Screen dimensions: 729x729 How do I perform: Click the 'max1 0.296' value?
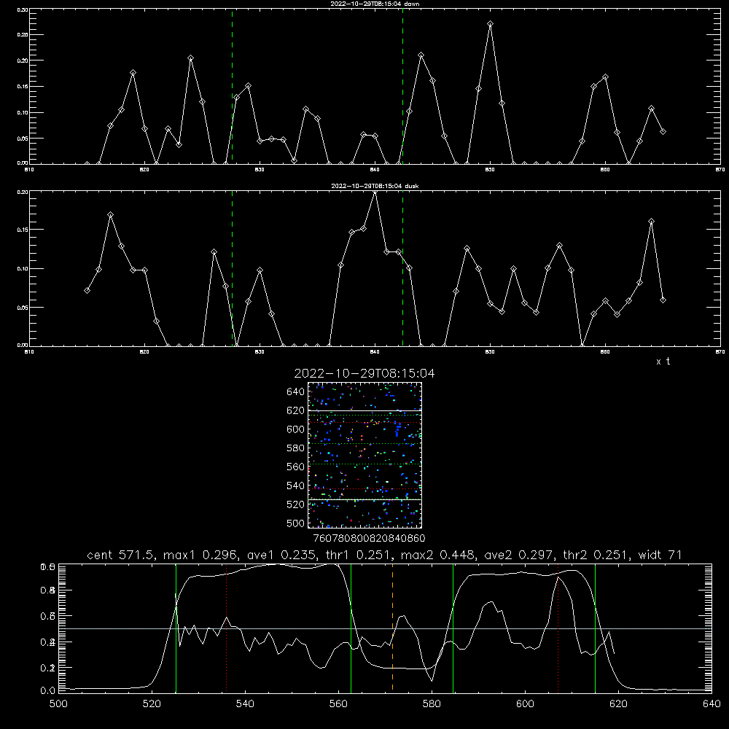(x=200, y=555)
